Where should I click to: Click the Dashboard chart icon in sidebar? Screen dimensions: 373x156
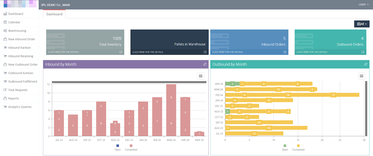pos(5,14)
